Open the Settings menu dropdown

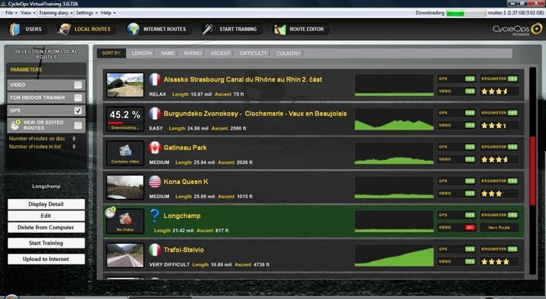click(86, 13)
